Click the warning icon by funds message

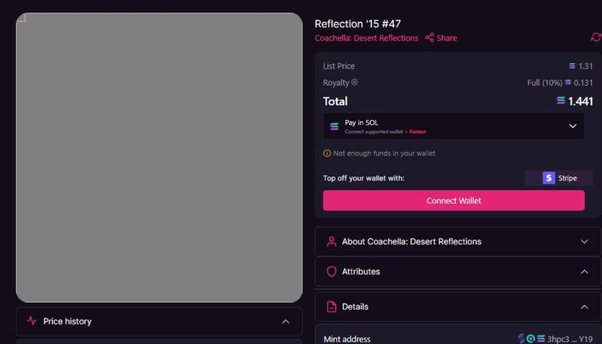pyautogui.click(x=327, y=154)
